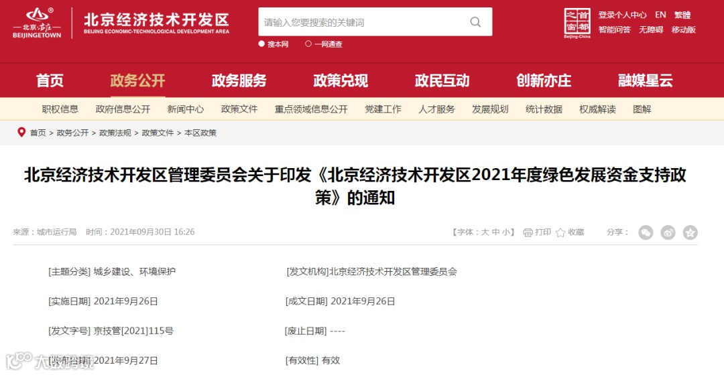Set font size to 中
This screenshot has height=375, width=724.
coord(495,232)
